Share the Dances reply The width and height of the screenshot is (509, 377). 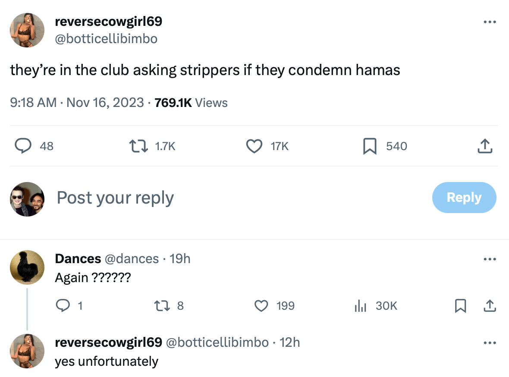coord(490,306)
